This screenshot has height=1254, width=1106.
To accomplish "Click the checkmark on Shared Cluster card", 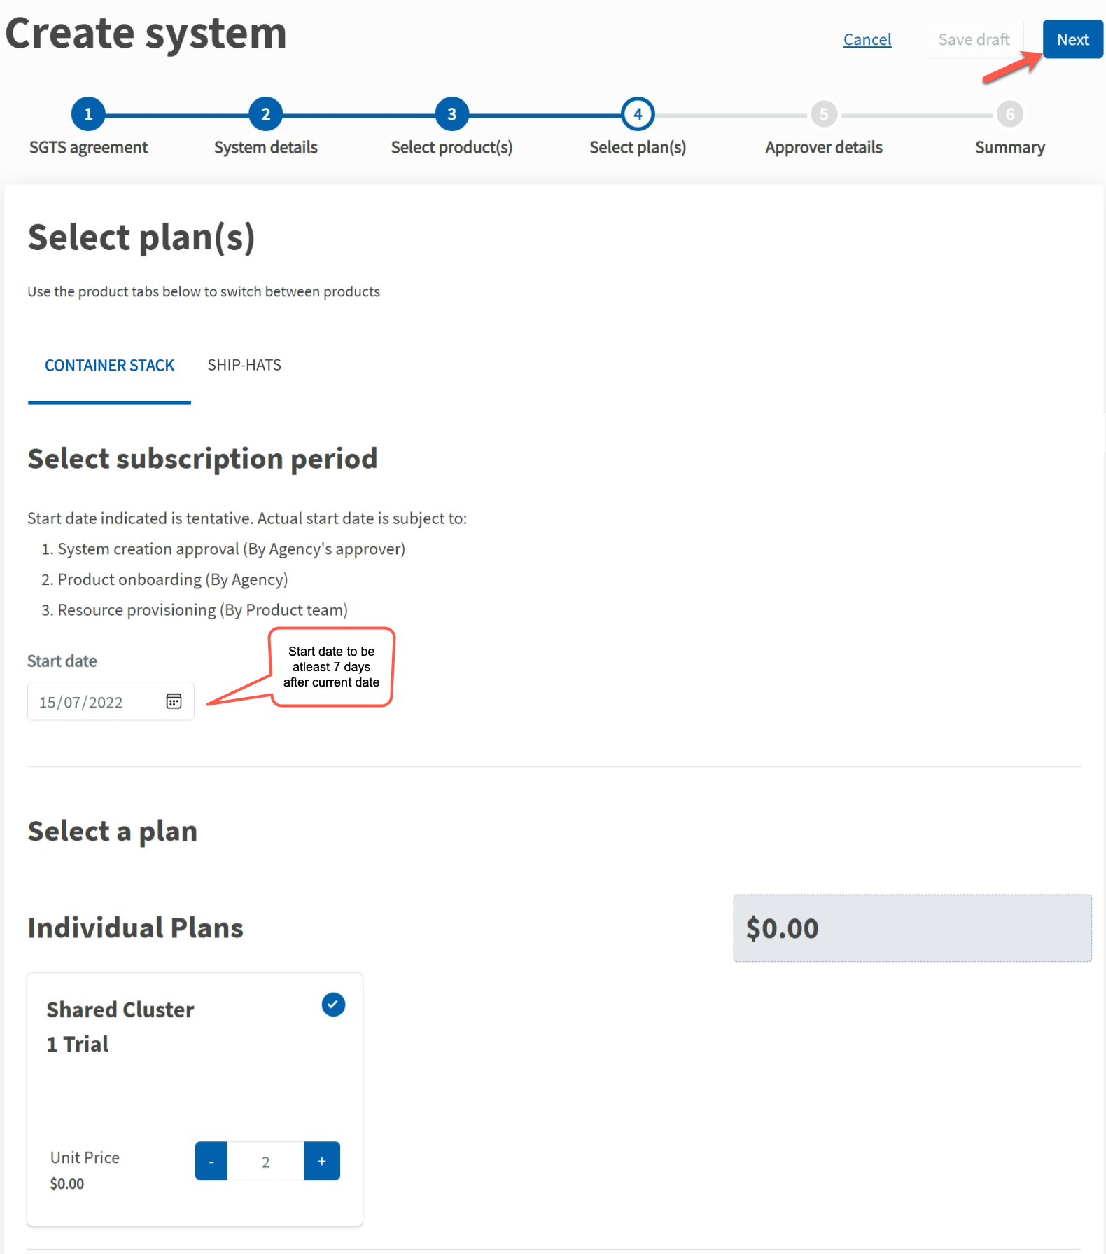I will pos(333,1005).
